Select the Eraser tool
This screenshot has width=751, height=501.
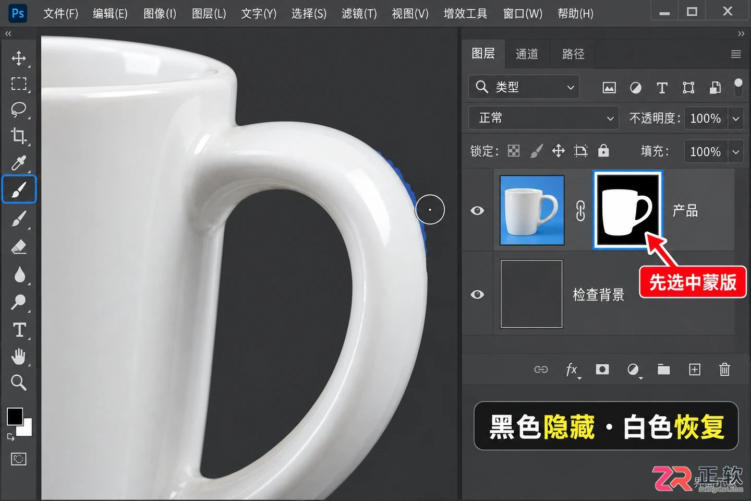(19, 246)
